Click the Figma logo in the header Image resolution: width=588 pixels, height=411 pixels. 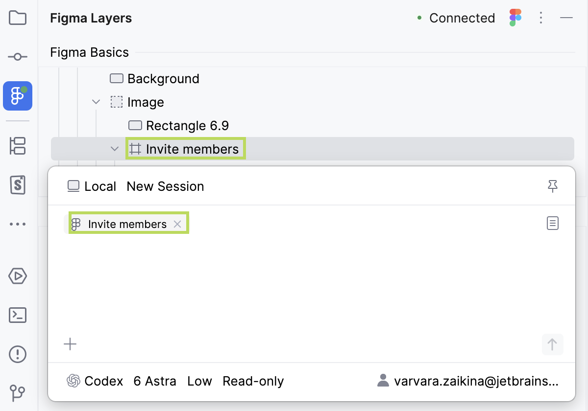[x=515, y=18]
